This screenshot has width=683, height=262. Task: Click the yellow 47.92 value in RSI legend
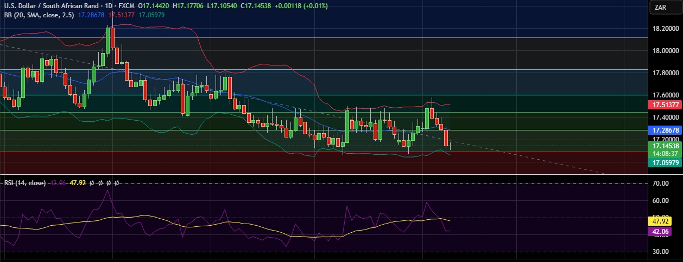coord(78,183)
